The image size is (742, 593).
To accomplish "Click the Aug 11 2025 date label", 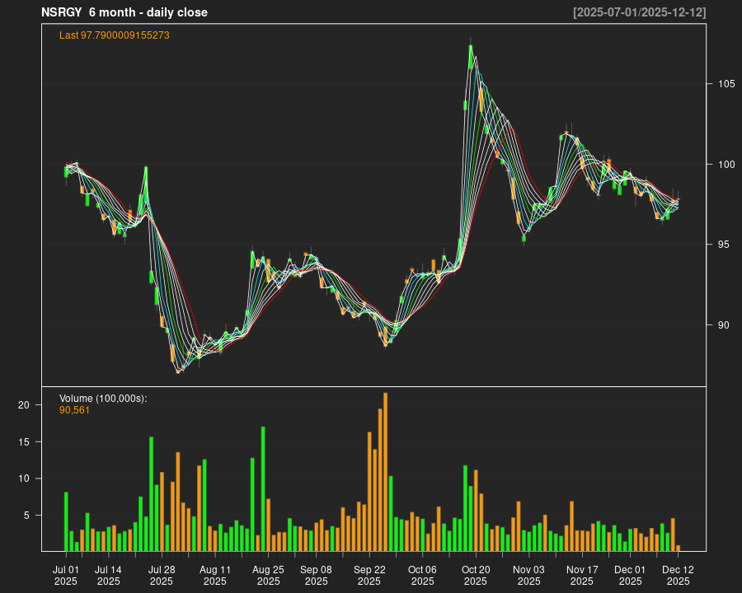I will [215, 575].
